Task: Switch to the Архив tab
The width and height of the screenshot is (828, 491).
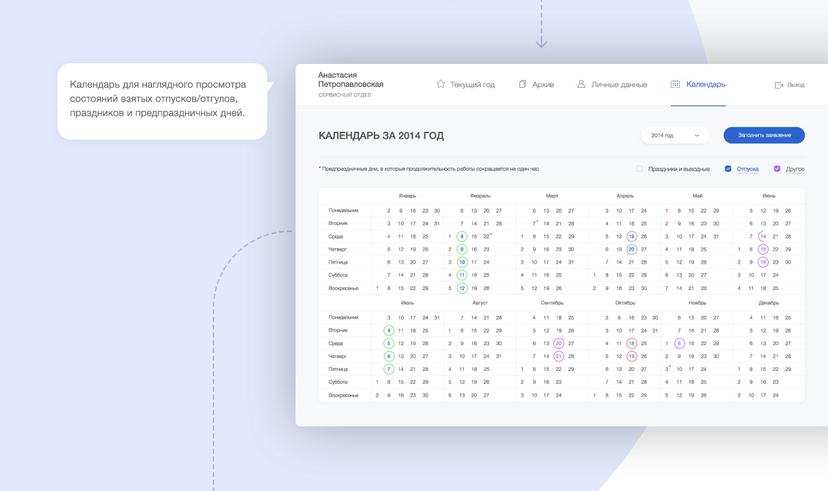Action: (x=543, y=84)
